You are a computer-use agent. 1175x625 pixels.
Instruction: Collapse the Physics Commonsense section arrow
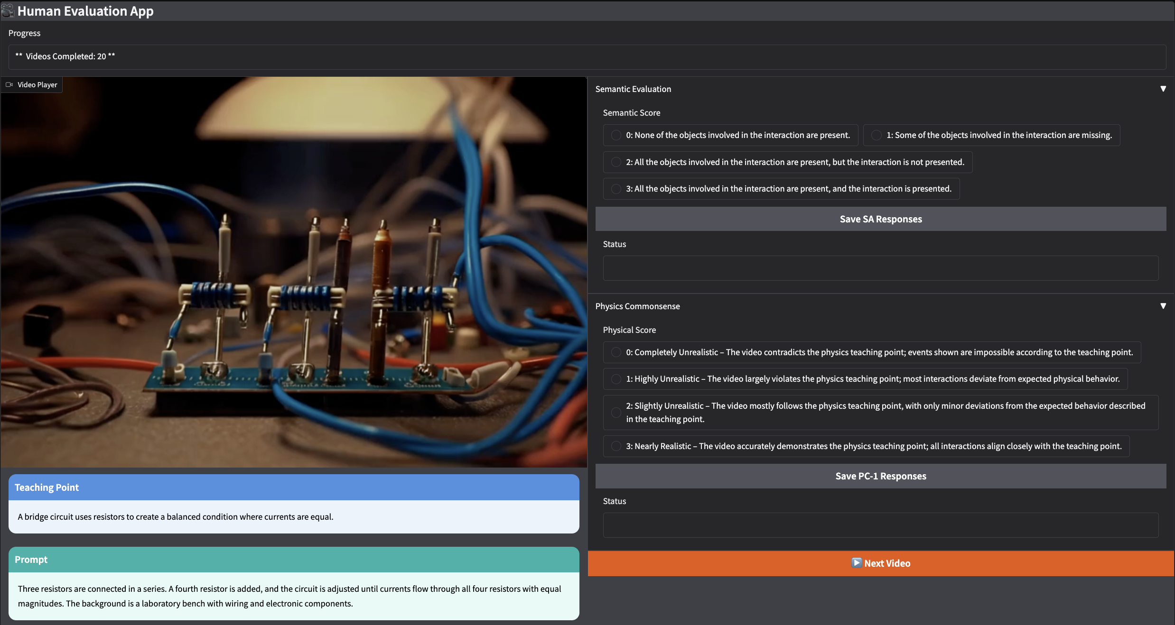pyautogui.click(x=1163, y=306)
